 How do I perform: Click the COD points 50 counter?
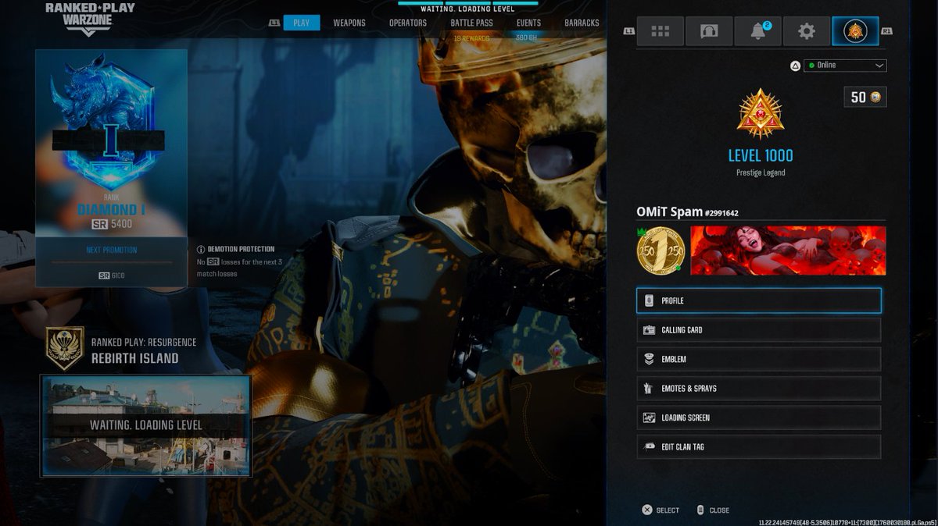865,98
